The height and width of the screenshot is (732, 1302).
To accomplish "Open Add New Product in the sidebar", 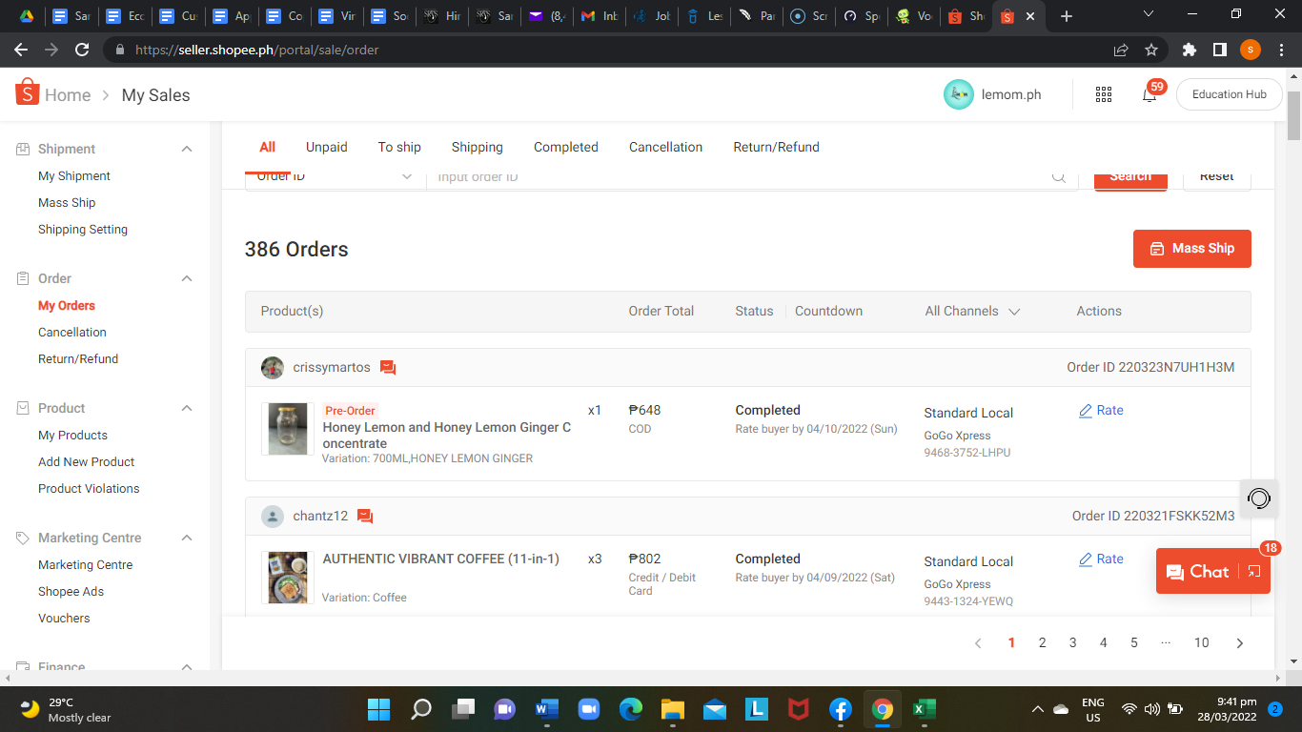I will click(87, 461).
